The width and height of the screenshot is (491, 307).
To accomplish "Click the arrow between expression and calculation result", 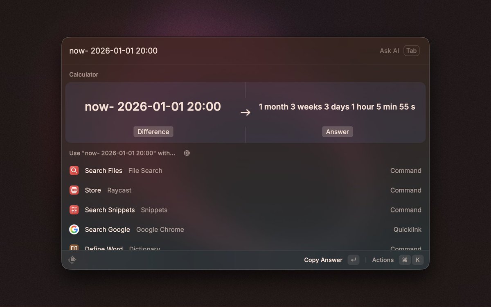I will coord(245,112).
